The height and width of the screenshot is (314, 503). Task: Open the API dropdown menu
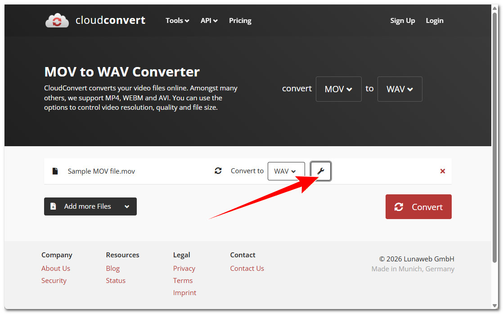coord(209,21)
